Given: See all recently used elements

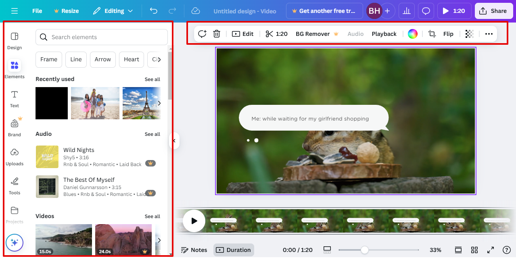Looking at the screenshot, I should (x=153, y=79).
